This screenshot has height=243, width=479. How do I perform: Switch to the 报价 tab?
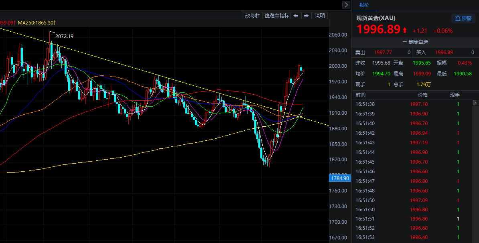[364, 5]
